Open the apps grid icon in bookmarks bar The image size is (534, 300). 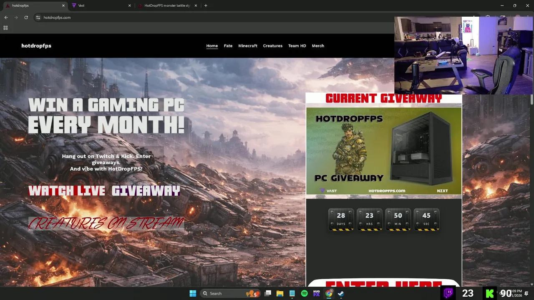point(5,28)
